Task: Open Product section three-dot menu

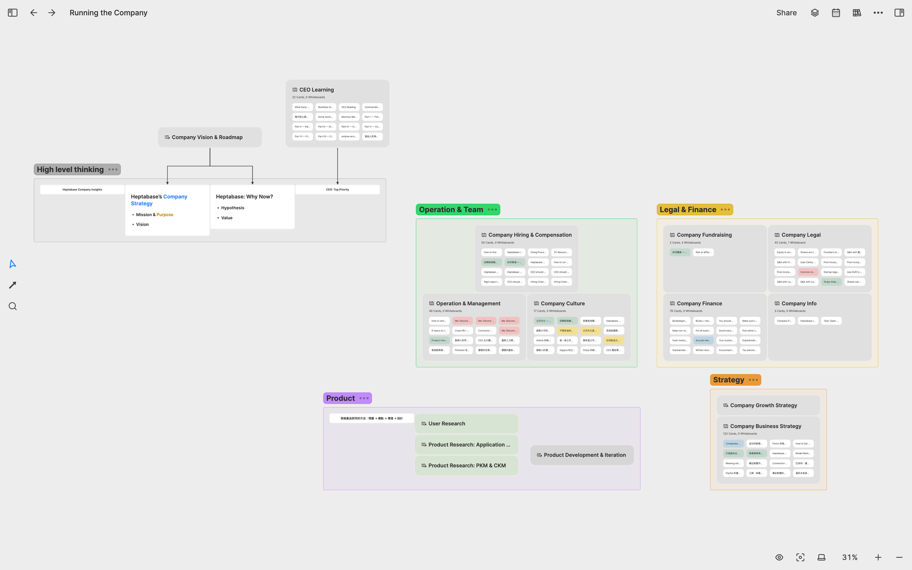Action: [364, 398]
